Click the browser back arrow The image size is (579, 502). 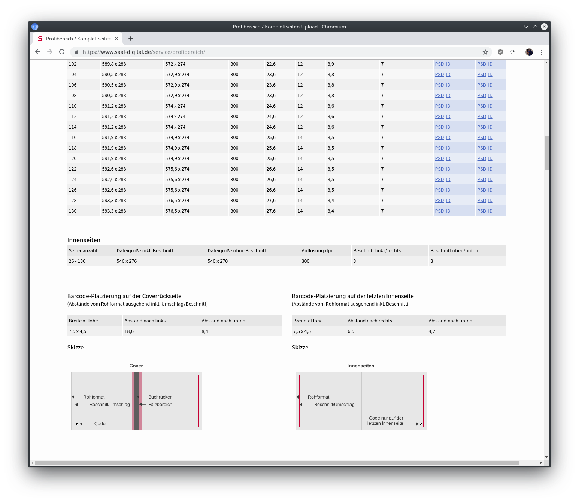pos(38,52)
